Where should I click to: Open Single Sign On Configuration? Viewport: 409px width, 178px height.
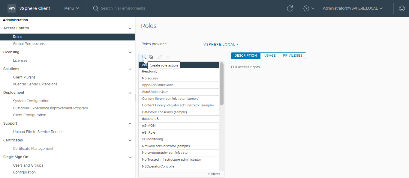coord(24,172)
